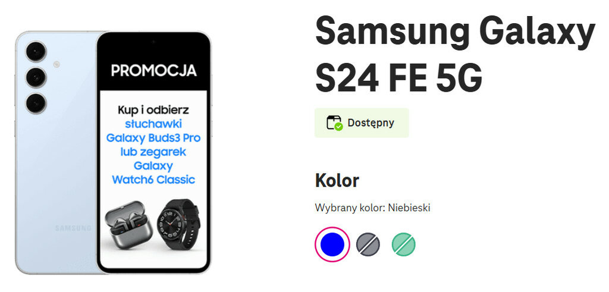Click the 'Wybrany kolor: Niebieski' label
The width and height of the screenshot is (609, 292).
pos(372,208)
